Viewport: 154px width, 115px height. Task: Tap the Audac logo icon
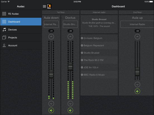[x=49, y=6]
